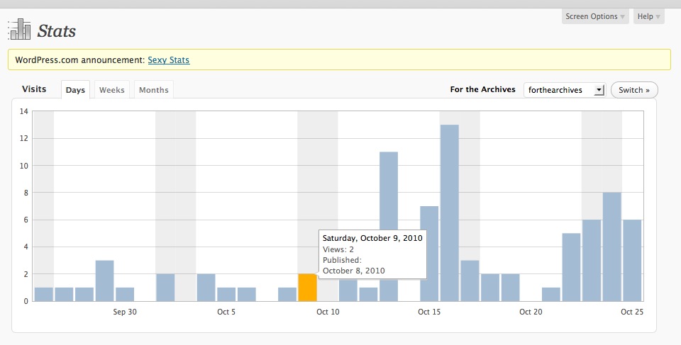The height and width of the screenshot is (345, 681).
Task: Click the 8-view bar before Oct 25
Action: tap(611, 247)
